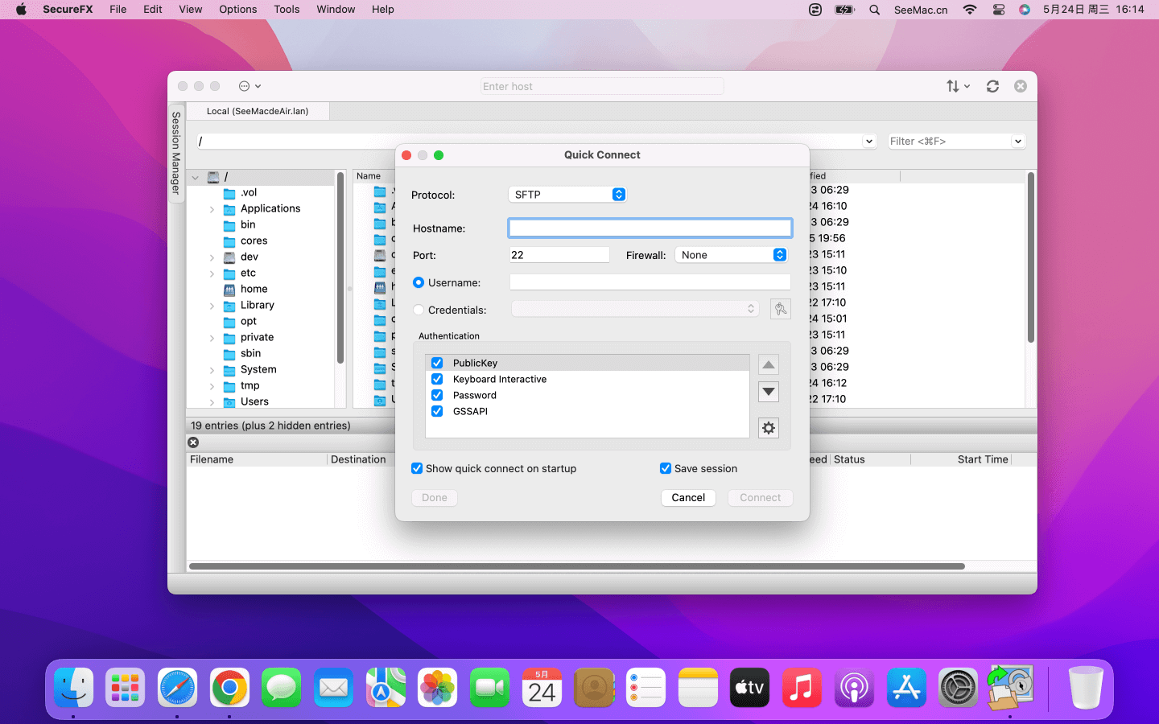Viewport: 1159px width, 724px height.
Task: Click the credentials manager key icon
Action: [780, 309]
